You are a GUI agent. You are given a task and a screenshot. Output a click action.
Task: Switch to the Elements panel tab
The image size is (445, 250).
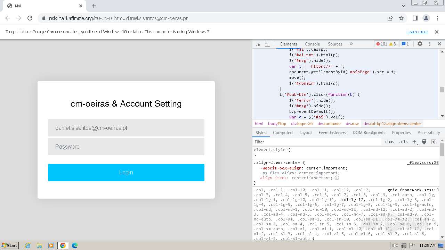click(289, 44)
